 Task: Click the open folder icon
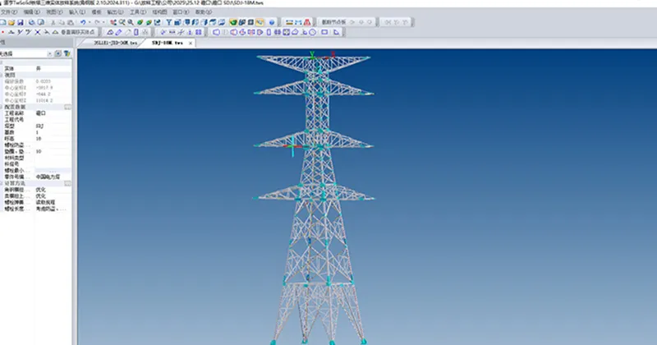(11, 22)
